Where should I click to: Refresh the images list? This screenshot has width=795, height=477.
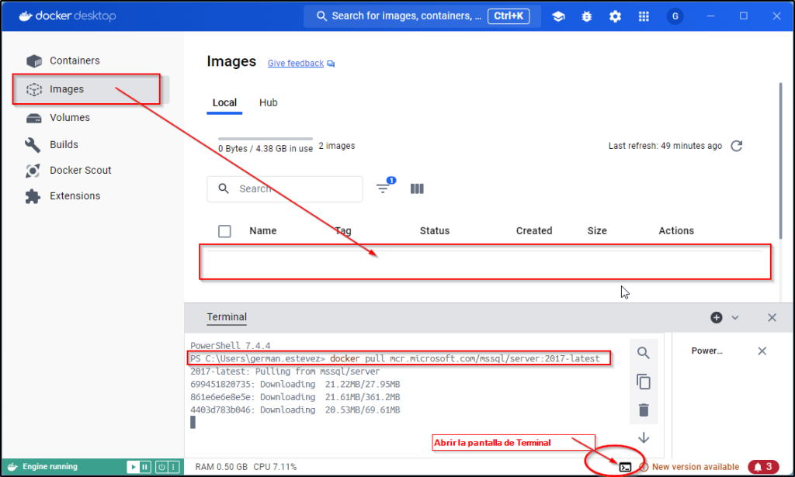pyautogui.click(x=737, y=146)
